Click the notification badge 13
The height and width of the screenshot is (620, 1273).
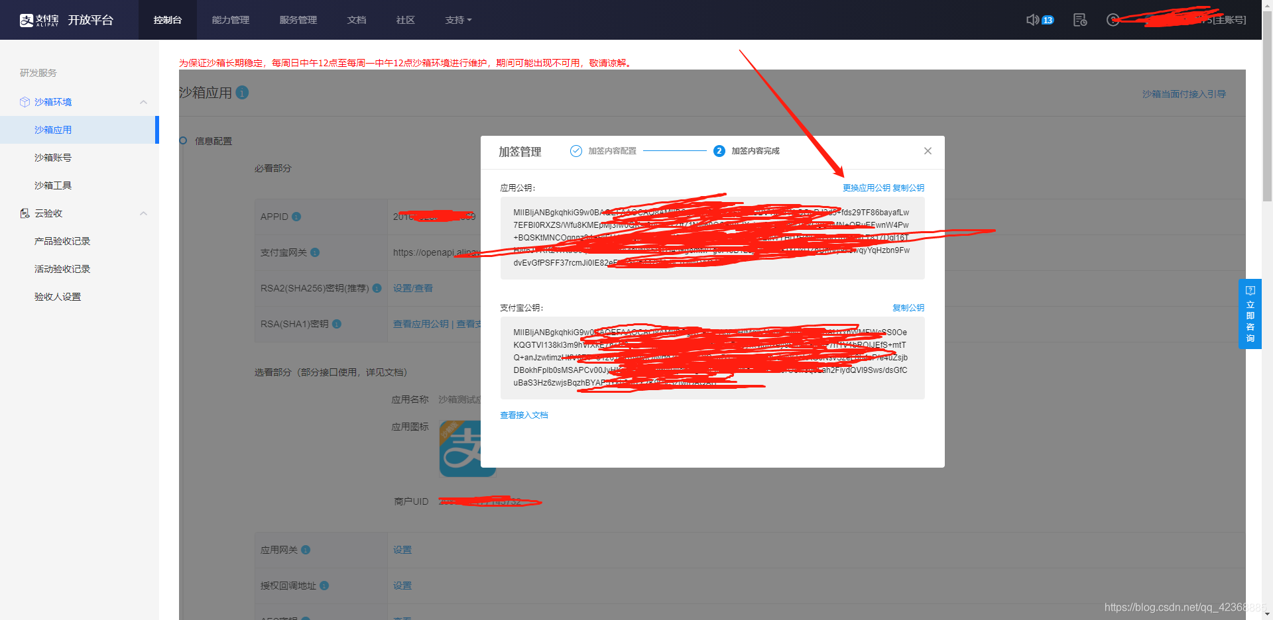pos(1048,20)
